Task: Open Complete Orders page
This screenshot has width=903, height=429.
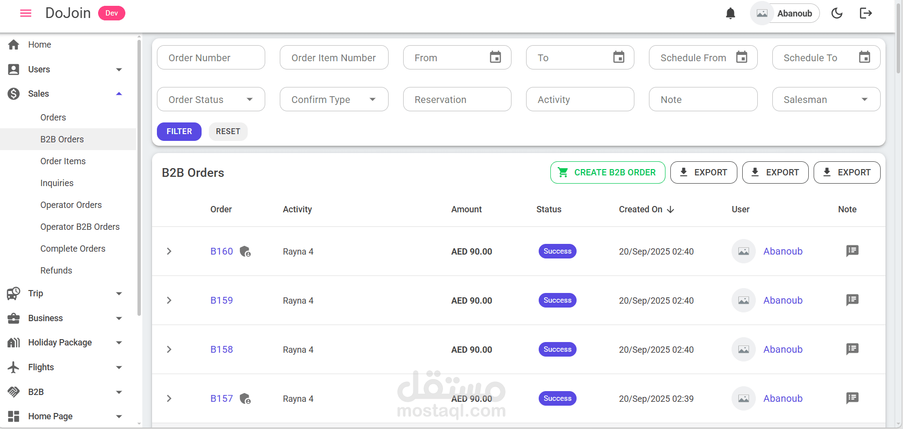Action: pyautogui.click(x=68, y=249)
